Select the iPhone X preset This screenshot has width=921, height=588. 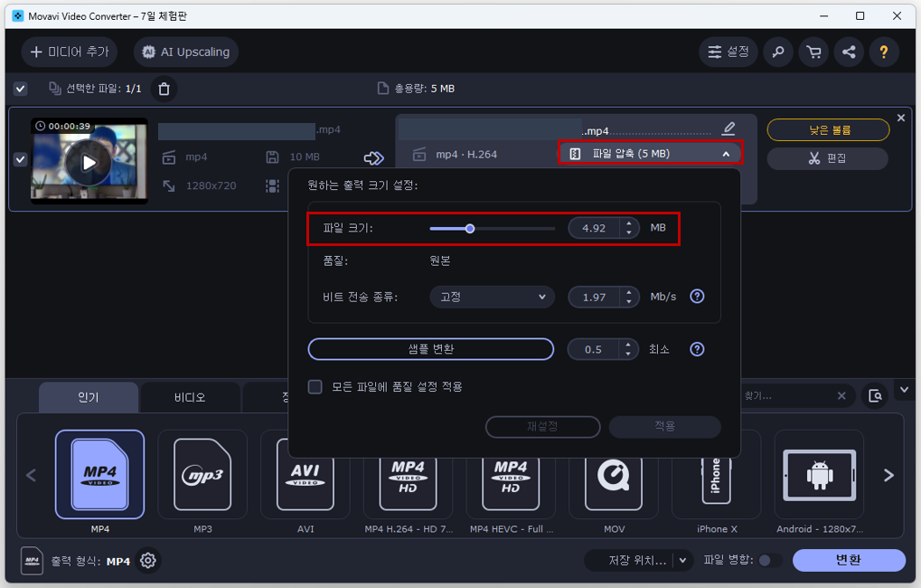[x=717, y=489]
